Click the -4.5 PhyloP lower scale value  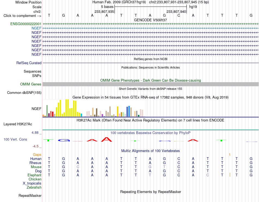(x=35, y=146)
